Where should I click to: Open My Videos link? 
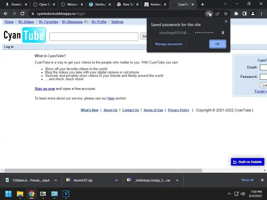coord(26,22)
